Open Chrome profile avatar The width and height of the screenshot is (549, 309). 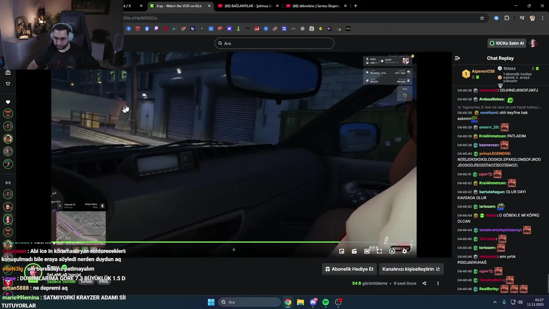532,18
